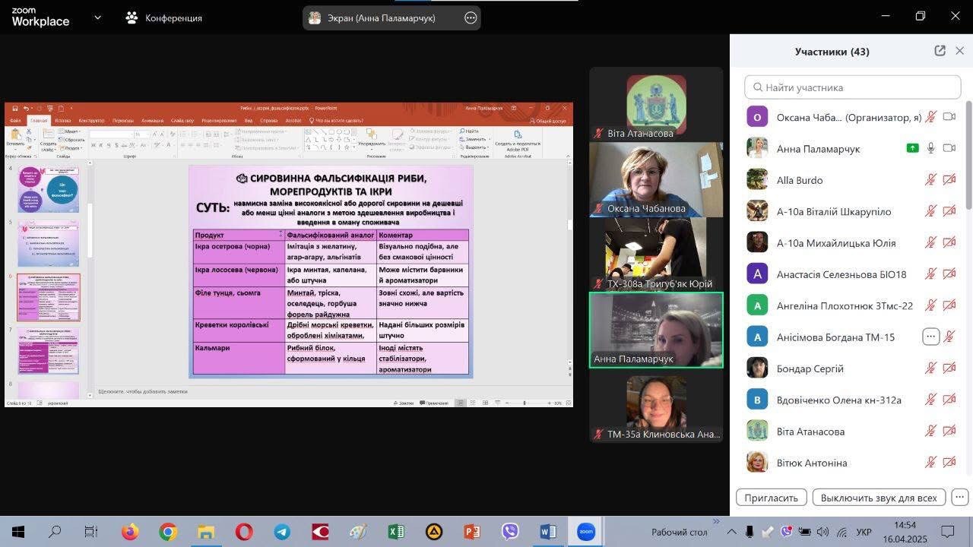Click the Общий доступ share button
The width and height of the screenshot is (973, 547).
click(x=548, y=121)
